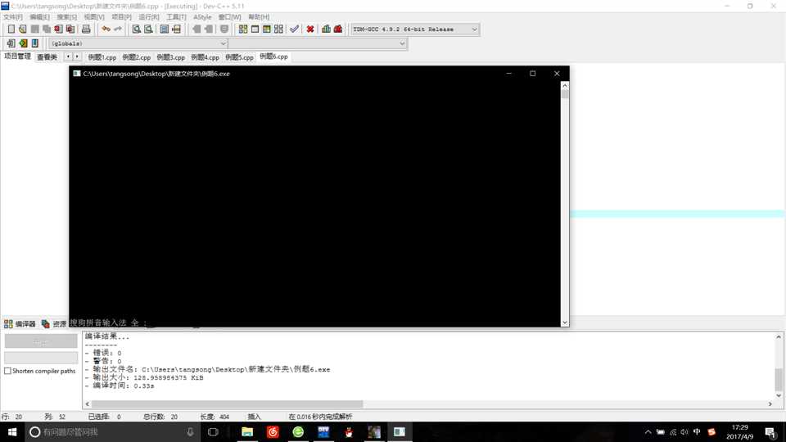786x442 pixels.
Task: Open the 资源 bottom tab
Action: point(54,324)
